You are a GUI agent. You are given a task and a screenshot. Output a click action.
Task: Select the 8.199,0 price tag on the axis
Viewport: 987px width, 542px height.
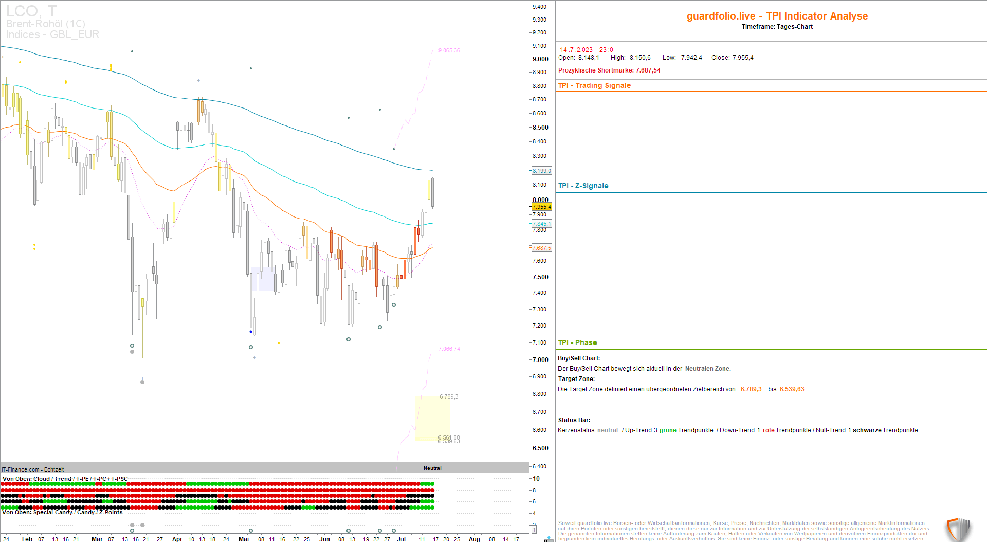pos(541,171)
